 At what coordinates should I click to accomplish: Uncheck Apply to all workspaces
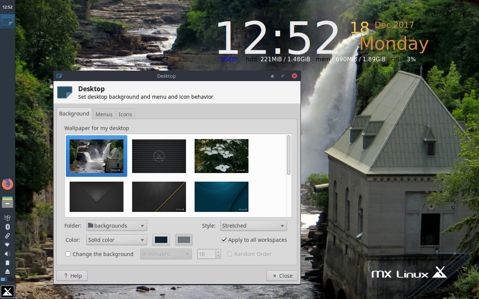pos(224,240)
